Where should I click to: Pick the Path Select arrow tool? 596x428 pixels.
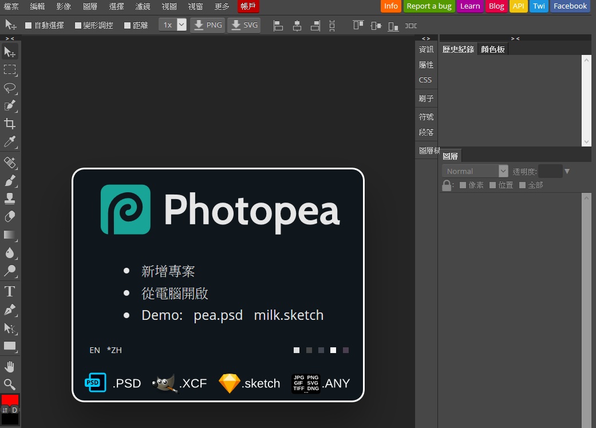point(10,328)
